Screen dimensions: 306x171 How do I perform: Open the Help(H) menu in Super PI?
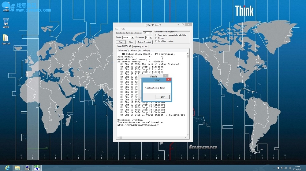(146, 51)
